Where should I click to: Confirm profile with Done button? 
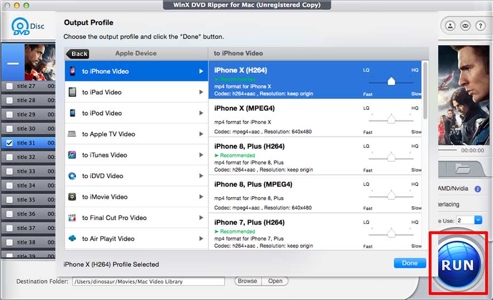point(410,263)
